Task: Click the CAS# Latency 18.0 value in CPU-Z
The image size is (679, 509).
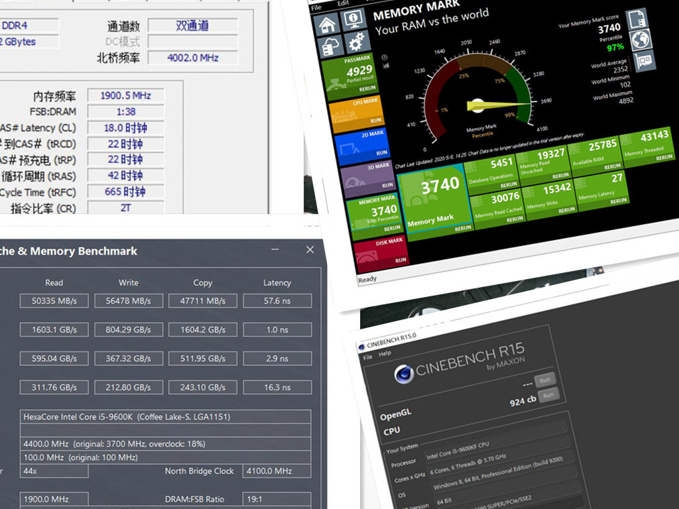Action: (x=125, y=128)
